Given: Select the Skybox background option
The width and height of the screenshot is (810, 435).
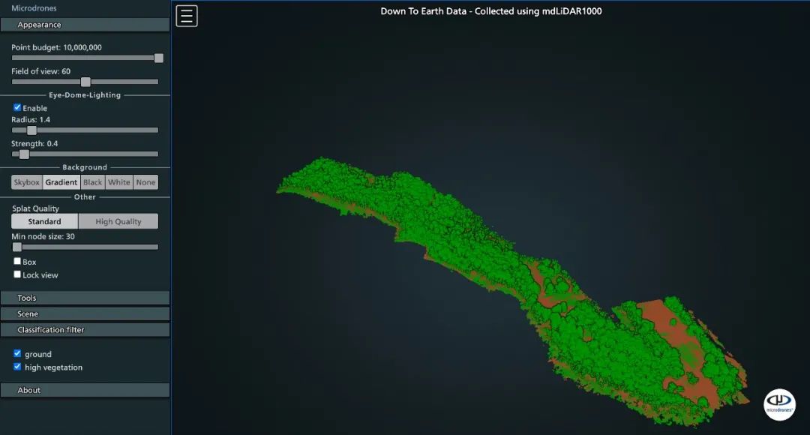Looking at the screenshot, I should 27,182.
